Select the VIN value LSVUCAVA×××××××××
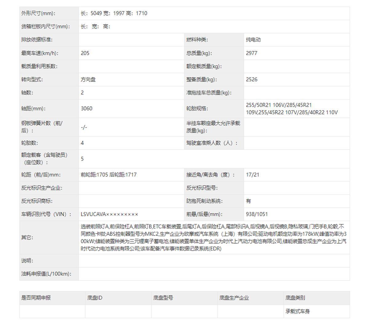The image size is (369, 320). point(109,214)
